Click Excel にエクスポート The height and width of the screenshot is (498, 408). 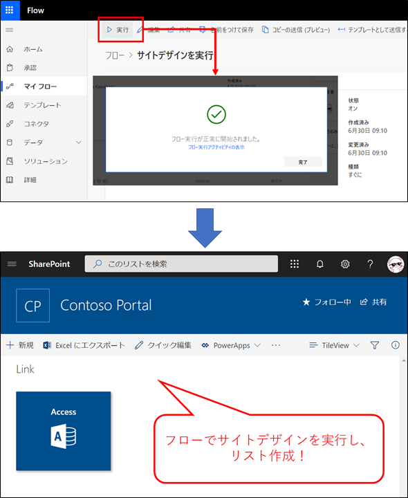(84, 345)
